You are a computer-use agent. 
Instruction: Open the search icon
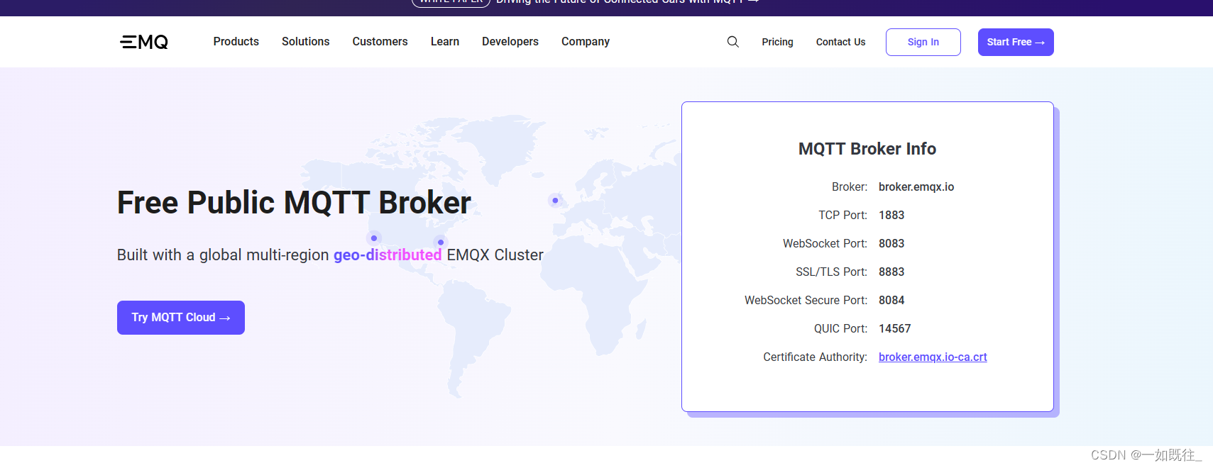click(733, 42)
